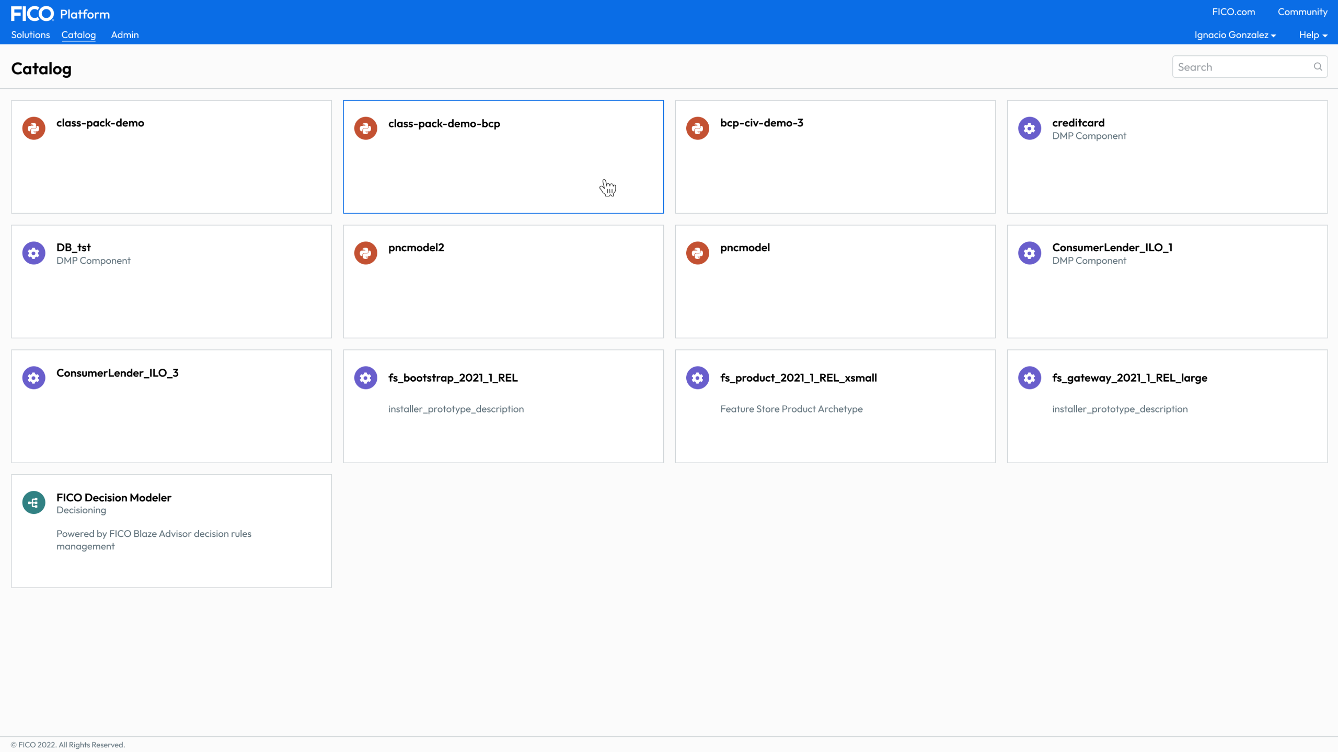This screenshot has height=752, width=1338.
Task: Select the DB_tst title
Action: click(x=74, y=248)
